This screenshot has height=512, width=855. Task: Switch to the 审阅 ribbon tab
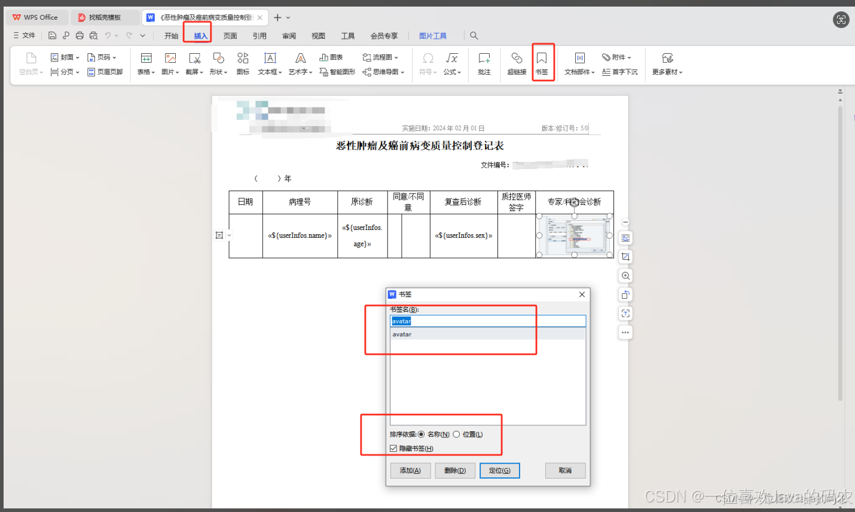(x=289, y=35)
